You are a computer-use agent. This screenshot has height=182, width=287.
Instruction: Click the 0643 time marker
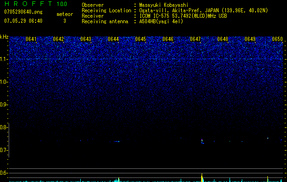[86, 39]
